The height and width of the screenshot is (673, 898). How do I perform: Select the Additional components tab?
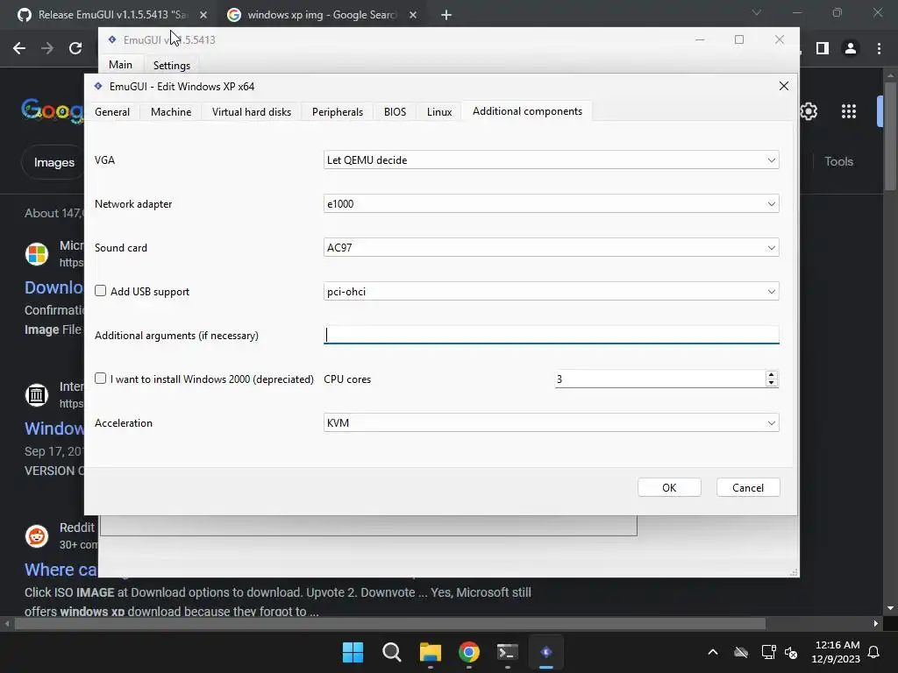pyautogui.click(x=527, y=111)
